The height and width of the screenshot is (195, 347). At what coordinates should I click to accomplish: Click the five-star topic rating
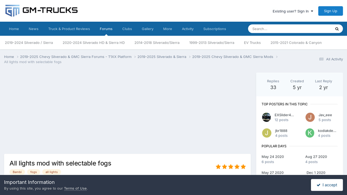pos(231,167)
